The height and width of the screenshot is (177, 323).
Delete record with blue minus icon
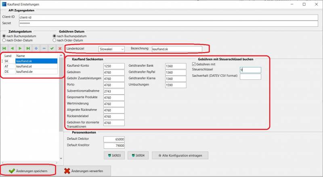click(x=44, y=48)
